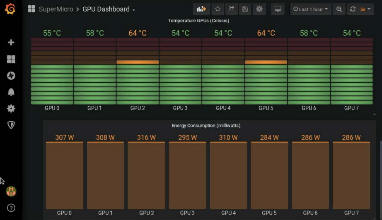Toggle the cycle view mode monitor icon
Image resolution: width=382 pixels, height=220 pixels.
278,9
